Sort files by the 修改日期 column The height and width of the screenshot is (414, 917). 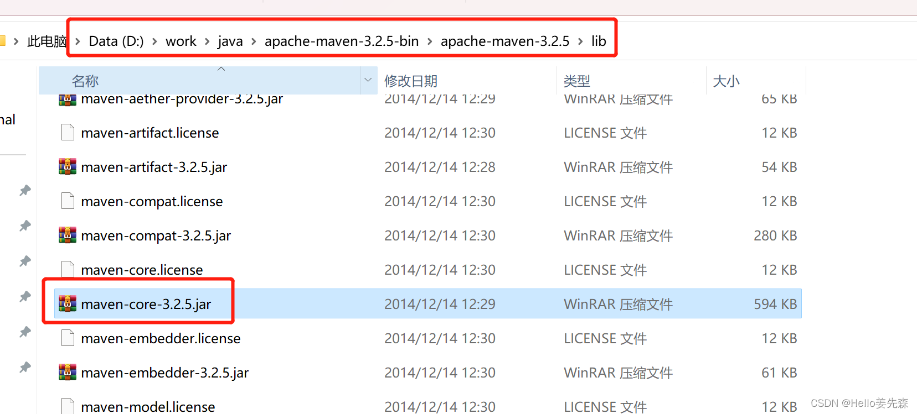tap(411, 81)
